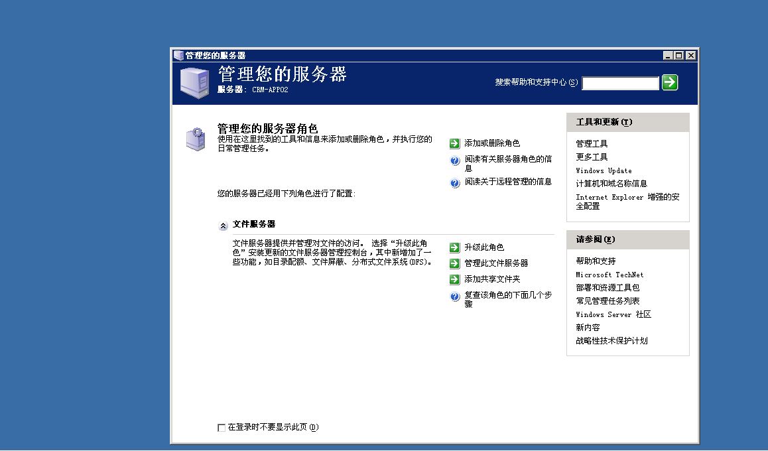This screenshot has height=451, width=768.
Task: Open 阅读关于远程管理的信息 link
Action: point(508,182)
